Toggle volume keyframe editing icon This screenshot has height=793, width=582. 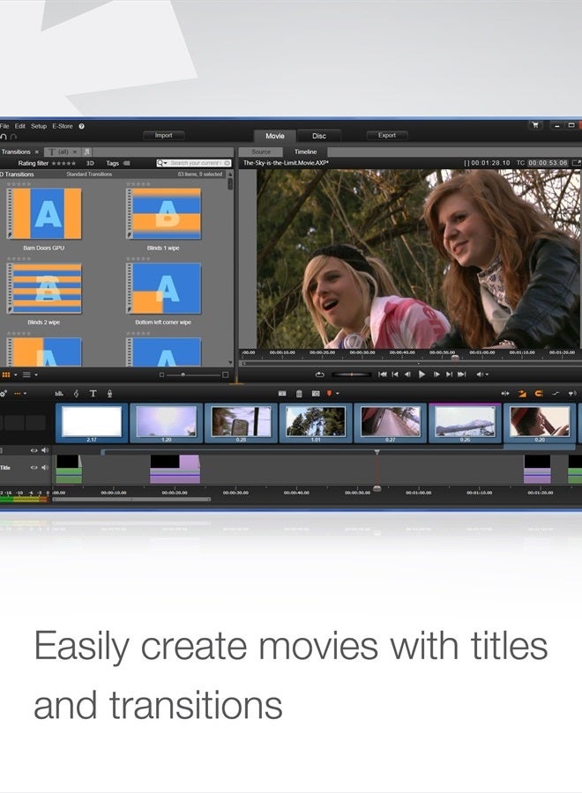pos(556,394)
